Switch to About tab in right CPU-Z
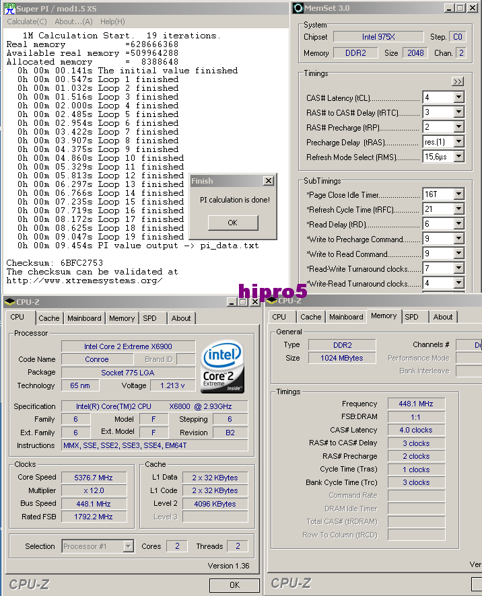482x596 pixels. click(x=443, y=317)
